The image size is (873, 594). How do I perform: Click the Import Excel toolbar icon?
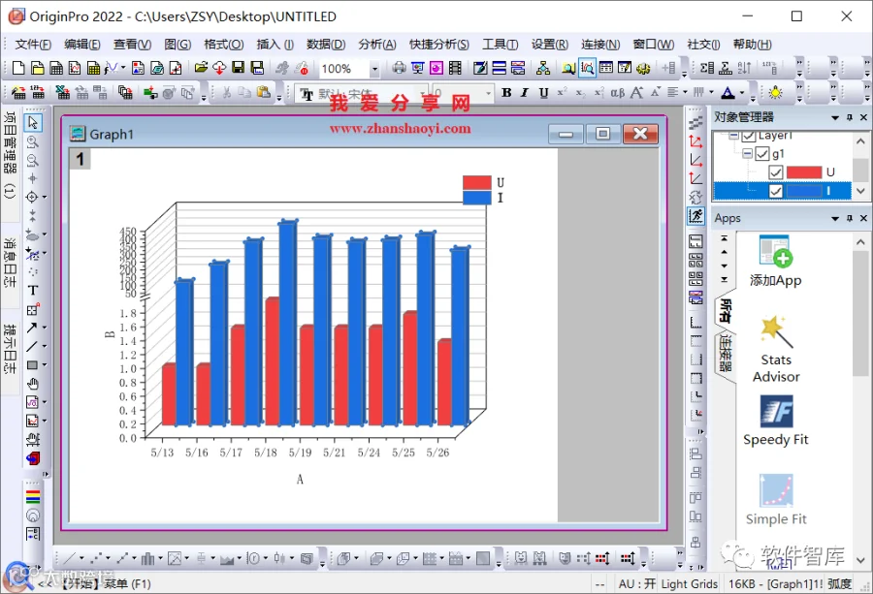(62, 92)
